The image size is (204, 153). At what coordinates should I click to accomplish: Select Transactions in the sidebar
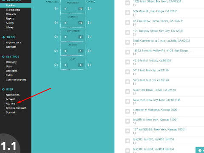(x=13, y=10)
